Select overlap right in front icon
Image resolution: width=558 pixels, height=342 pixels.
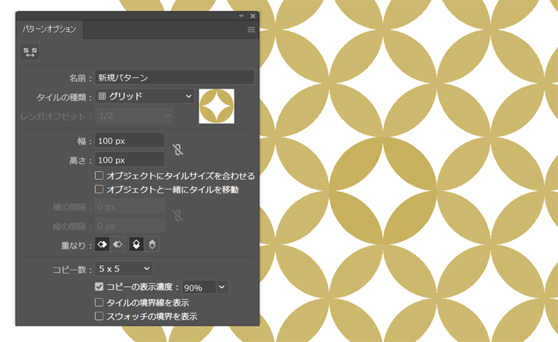[118, 245]
